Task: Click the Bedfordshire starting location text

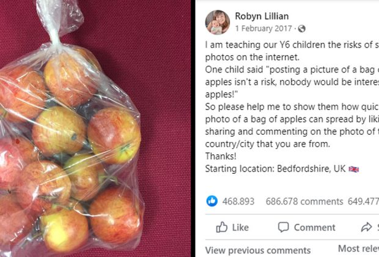Action: (275, 169)
